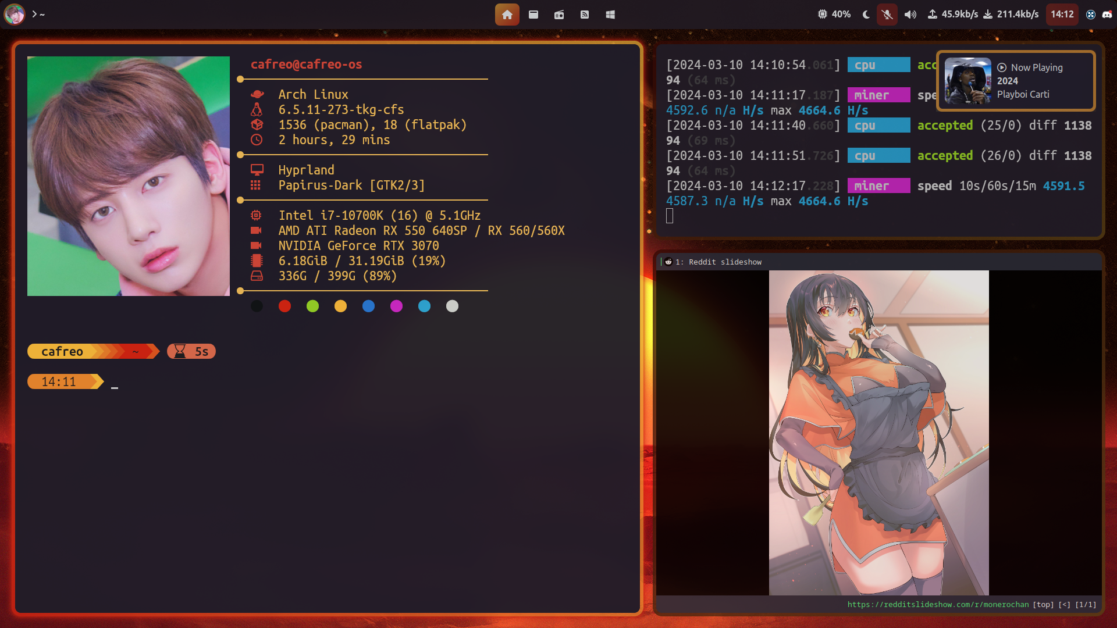Open user avatar menu in top bar
This screenshot has width=1117, height=628.
pos(14,14)
